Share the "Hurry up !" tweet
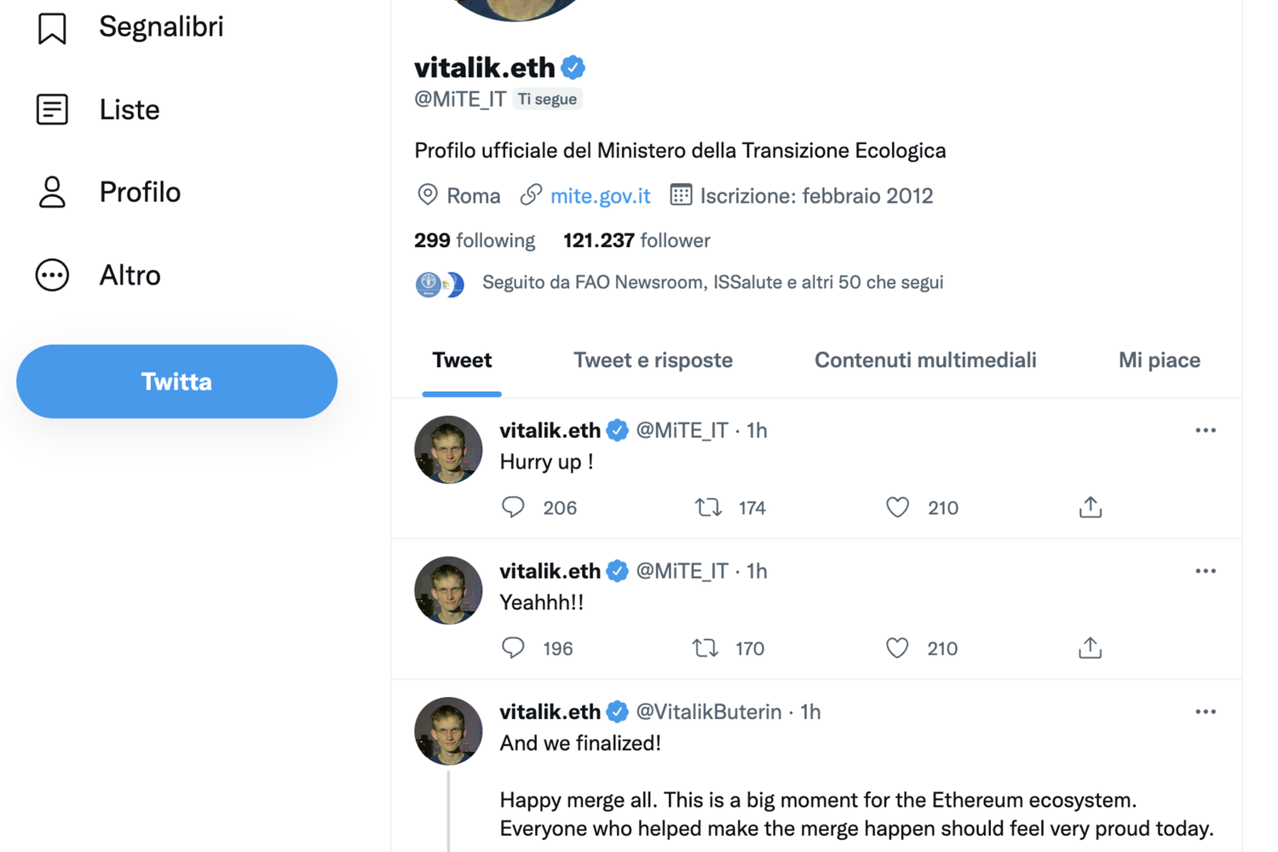1278x852 pixels. tap(1090, 508)
